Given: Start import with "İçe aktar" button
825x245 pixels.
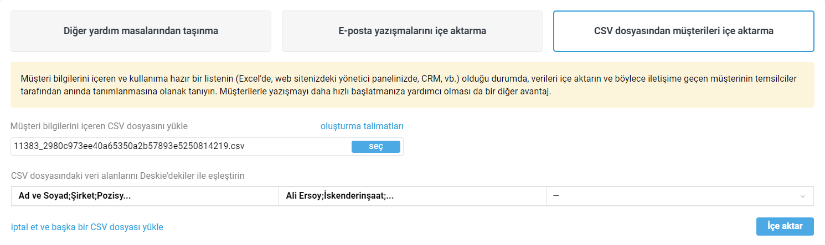Looking at the screenshot, I should 785,227.
